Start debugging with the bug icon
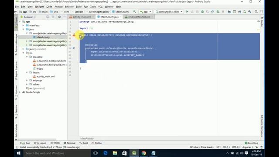Image resolution: width=279 pixels, height=157 pixels. coord(202,12)
